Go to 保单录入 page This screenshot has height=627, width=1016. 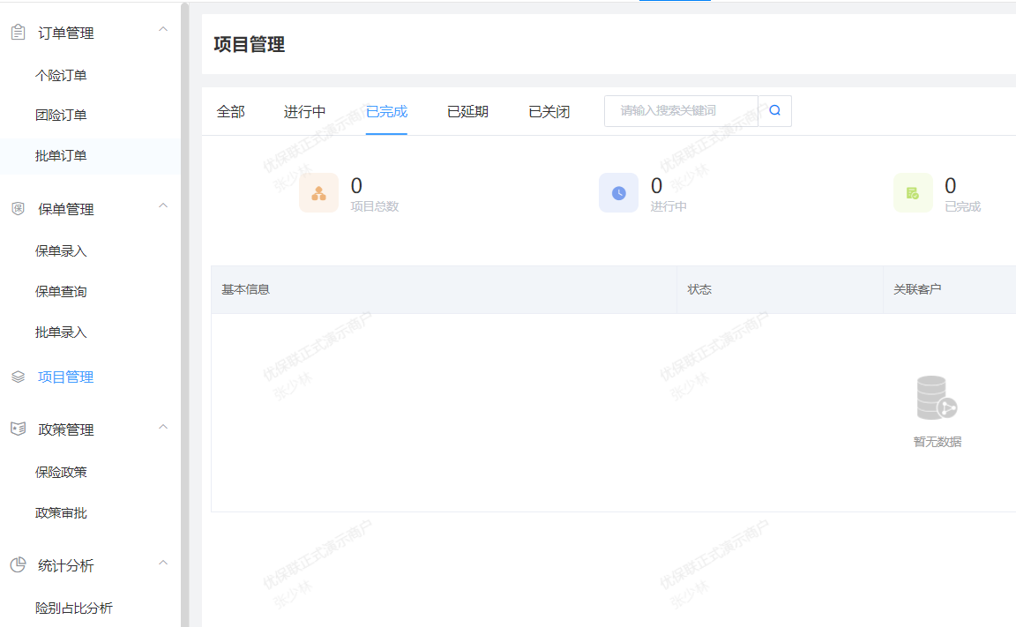pos(61,250)
